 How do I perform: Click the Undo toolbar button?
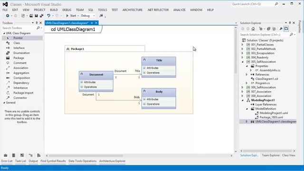[48, 16]
